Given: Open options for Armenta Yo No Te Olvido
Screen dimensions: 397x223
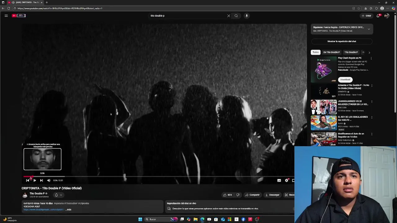Looking at the screenshot, I should click(372, 85).
